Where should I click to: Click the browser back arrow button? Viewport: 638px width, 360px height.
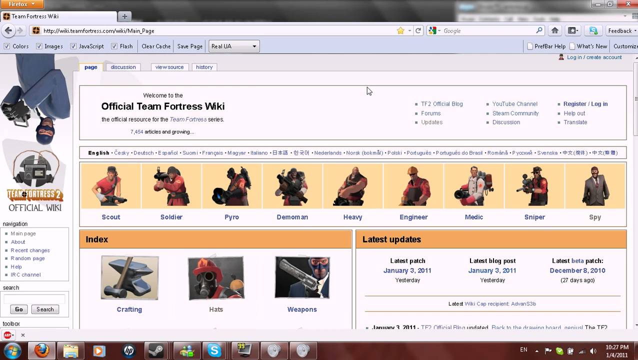click(x=8, y=30)
